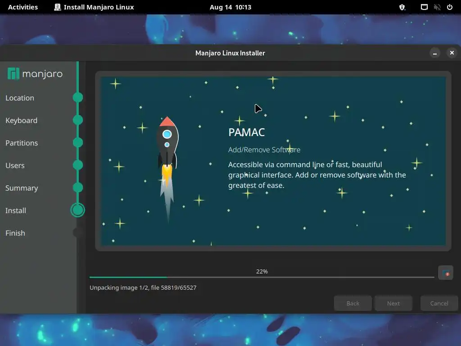The width and height of the screenshot is (461, 346).
Task: Click the muted volume tray icon
Action: click(x=437, y=7)
